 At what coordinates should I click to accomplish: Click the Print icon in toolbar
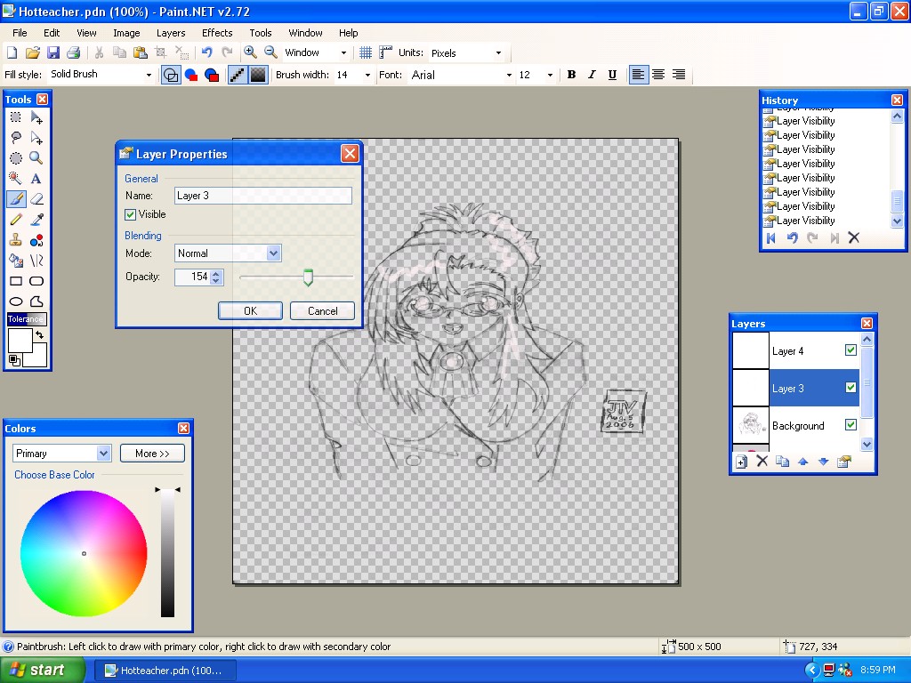click(73, 52)
